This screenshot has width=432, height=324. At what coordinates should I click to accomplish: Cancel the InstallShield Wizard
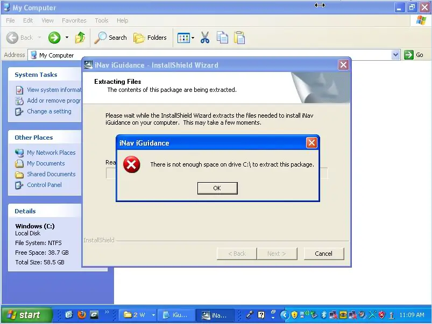pos(324,254)
